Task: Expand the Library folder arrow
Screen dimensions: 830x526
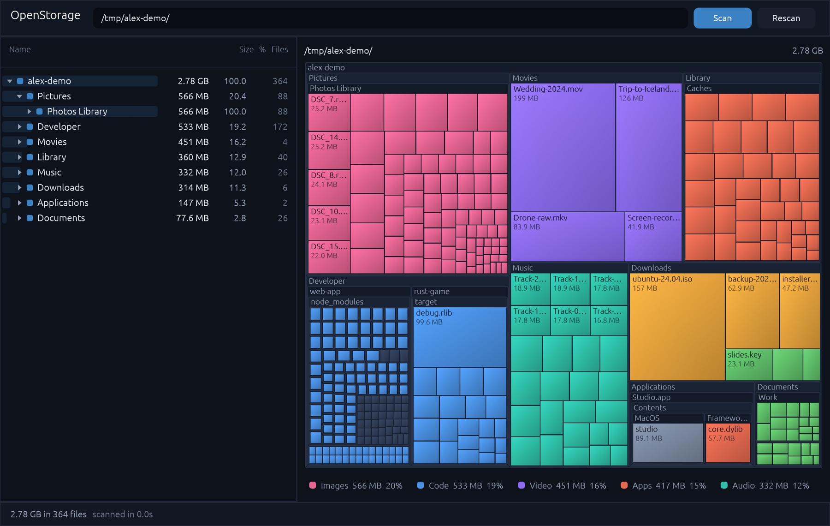Action: [x=19, y=157]
